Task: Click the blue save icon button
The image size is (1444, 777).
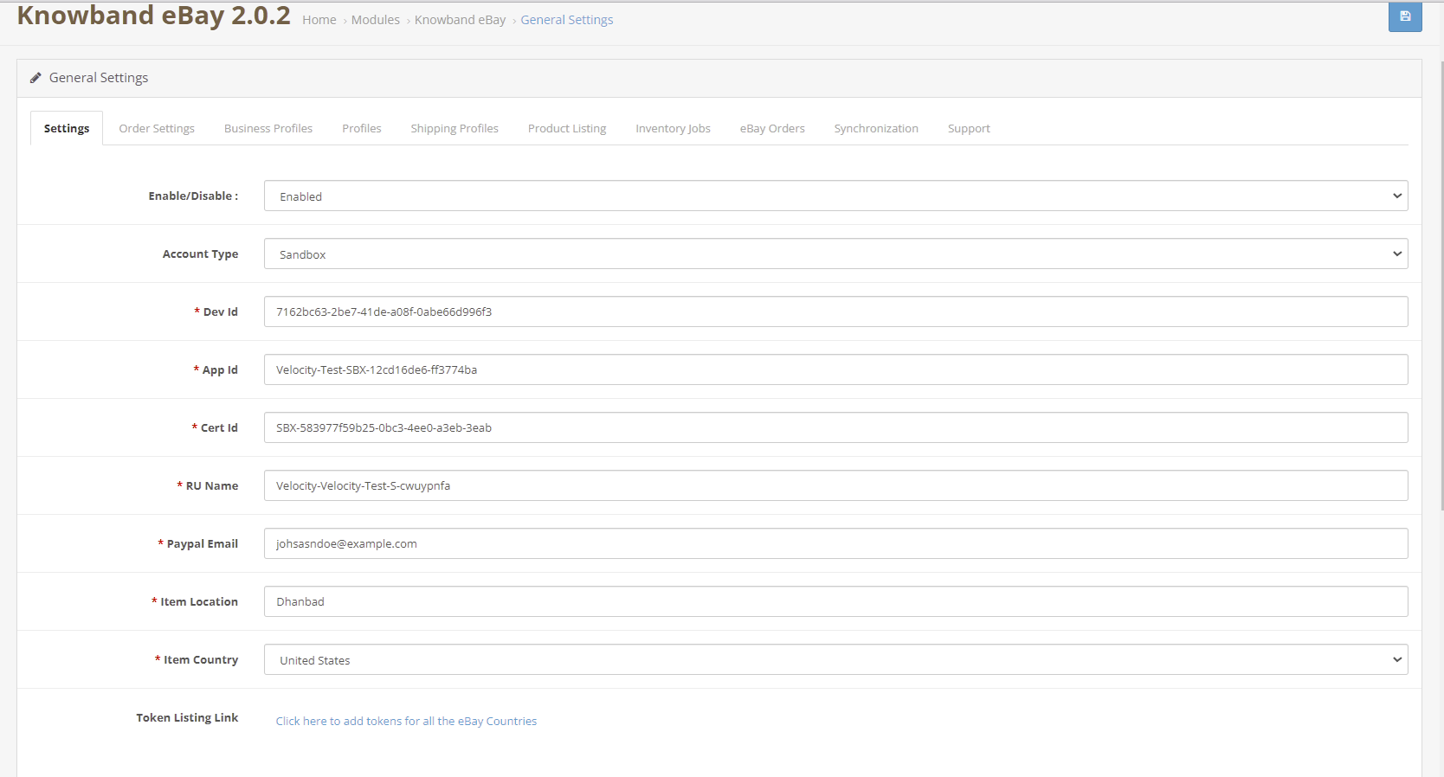Action: pyautogui.click(x=1405, y=16)
